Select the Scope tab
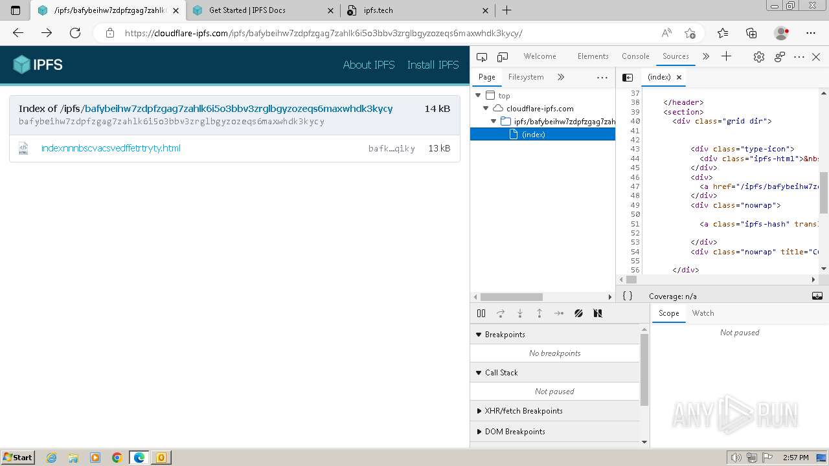Screen dimensions: 829x466 pyautogui.click(x=669, y=313)
